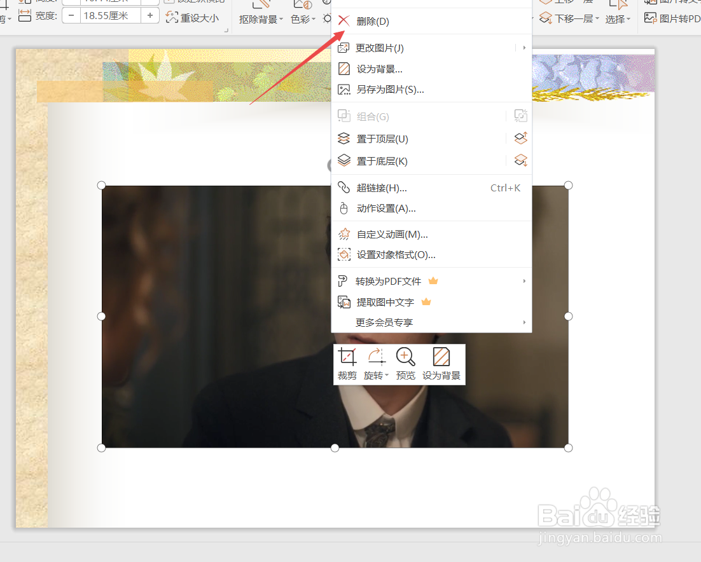701x562 pixels.
Task: Choose 设置对象格式(O)... entry
Action: [431, 255]
